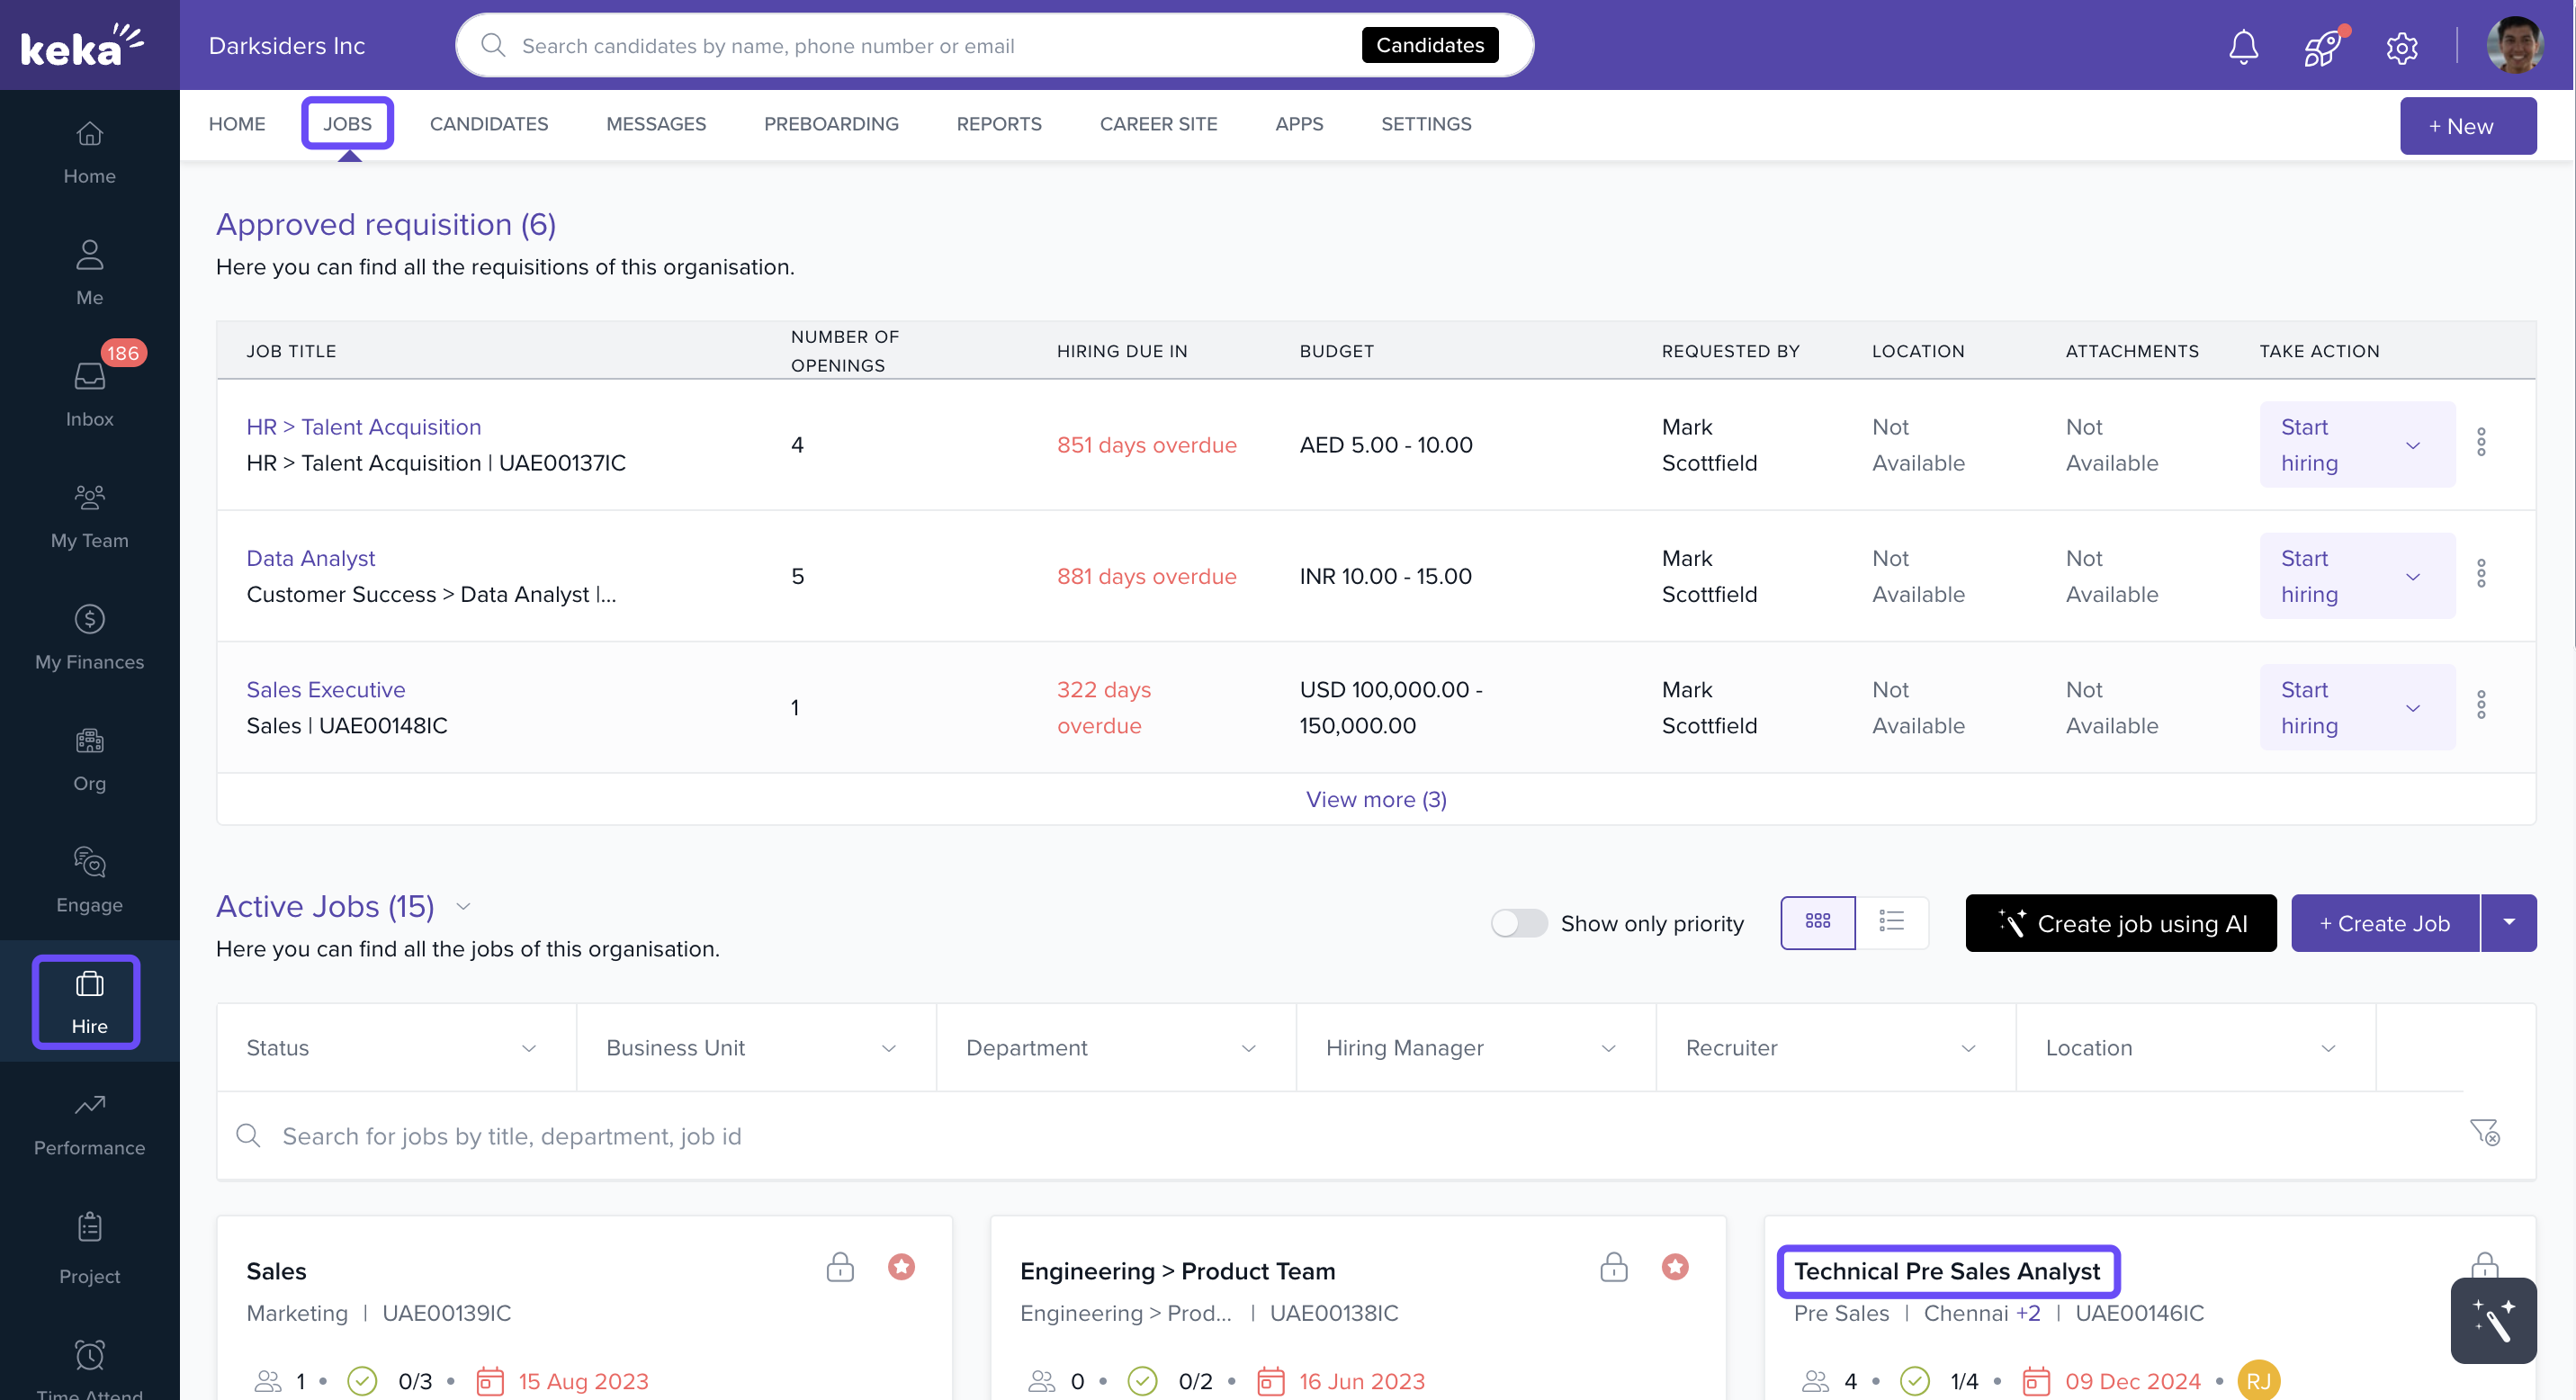Click the rocket icon in header
The image size is (2576, 1400).
coord(2321,46)
